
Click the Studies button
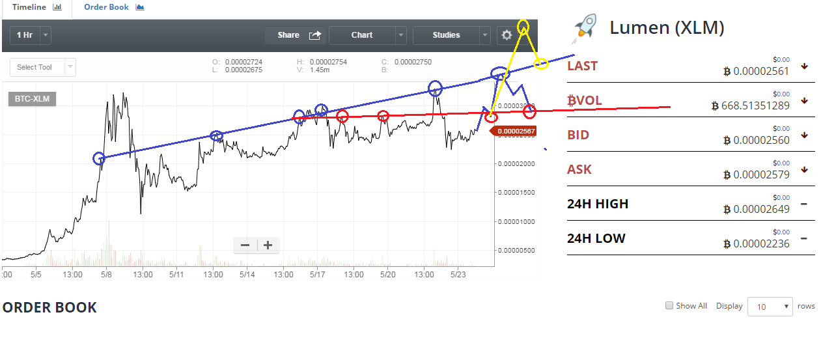pyautogui.click(x=446, y=35)
